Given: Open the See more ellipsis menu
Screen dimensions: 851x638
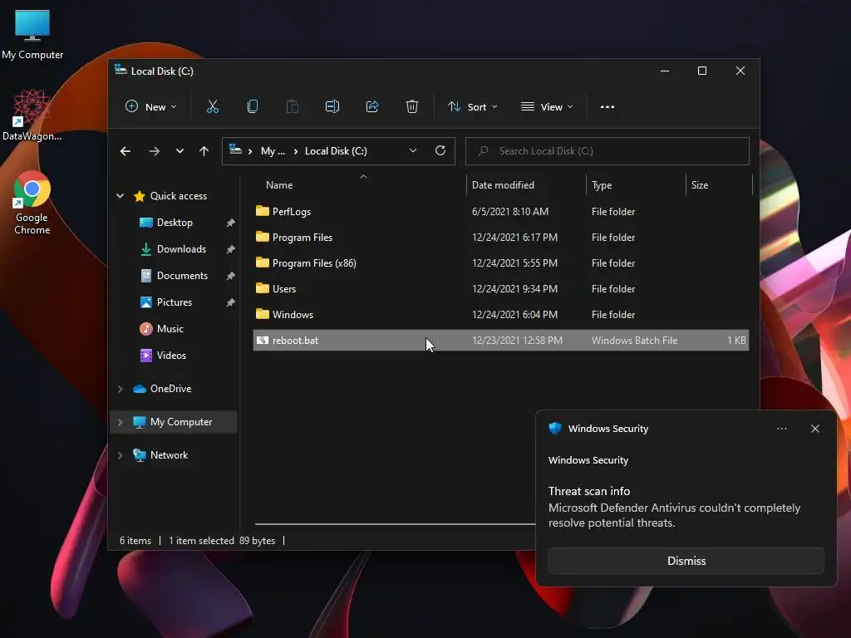Looking at the screenshot, I should 608,107.
